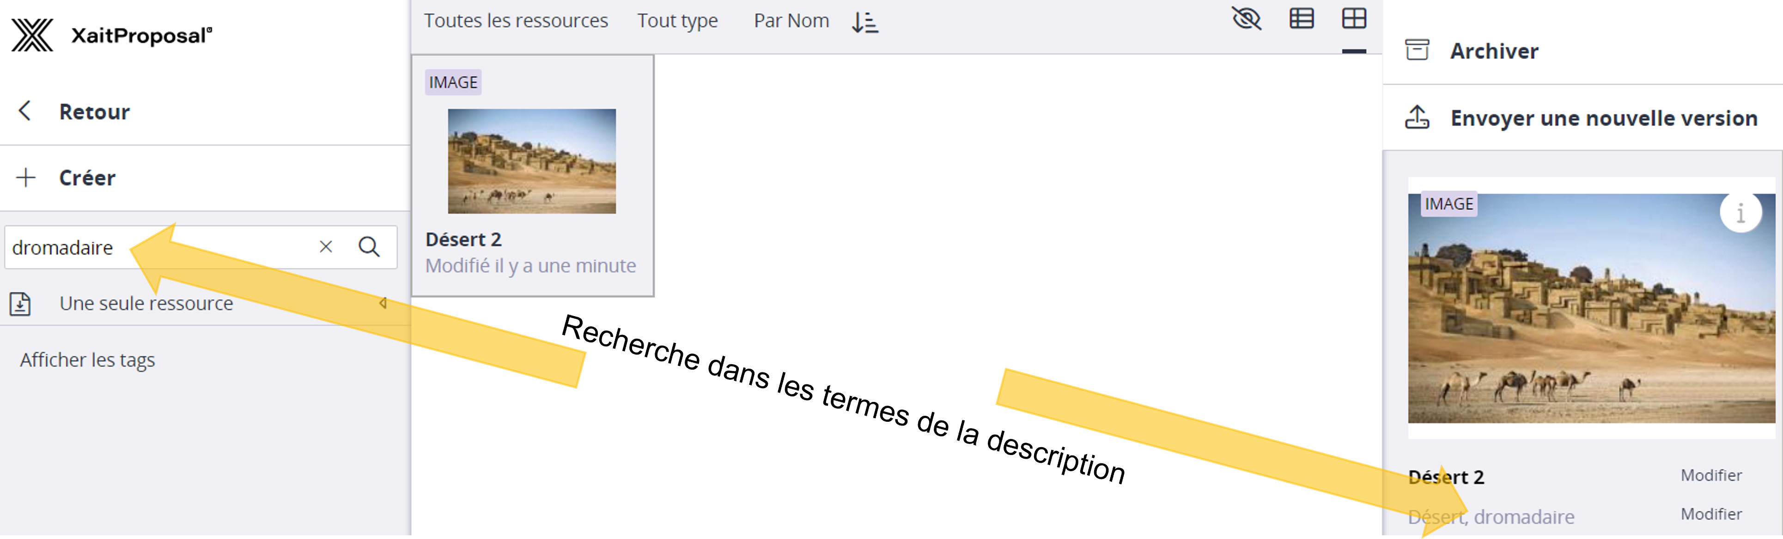Open the Toutes les ressources filter
This screenshot has width=1783, height=539.
[516, 21]
